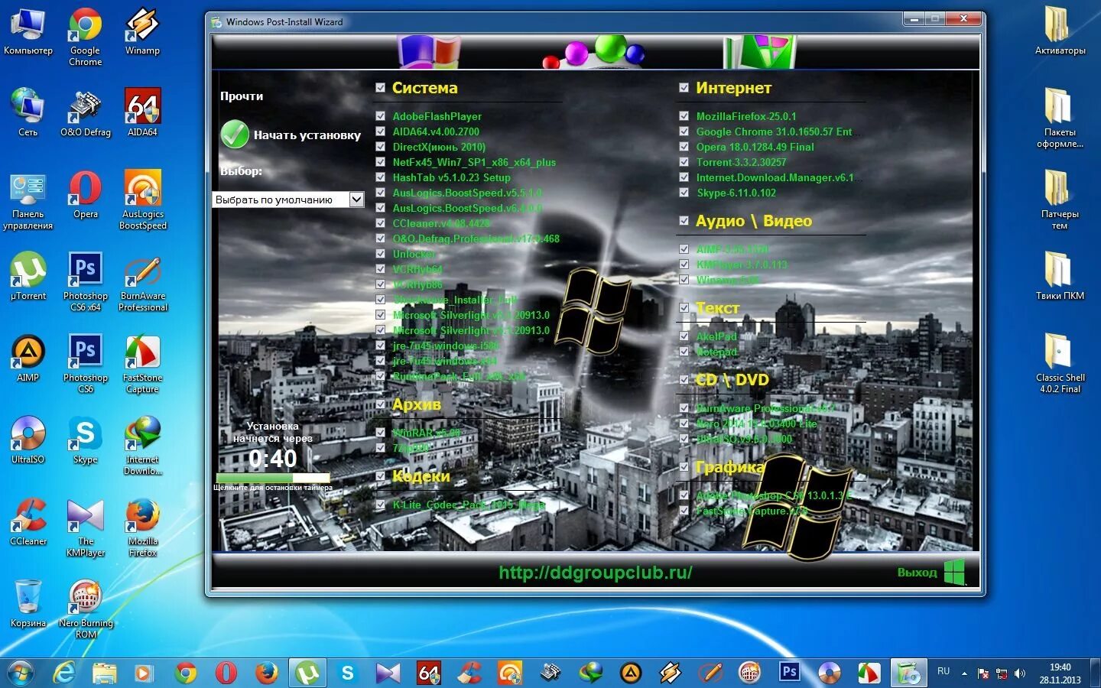Open FastStone Capture desktop icon
The image size is (1101, 688).
[x=143, y=364]
